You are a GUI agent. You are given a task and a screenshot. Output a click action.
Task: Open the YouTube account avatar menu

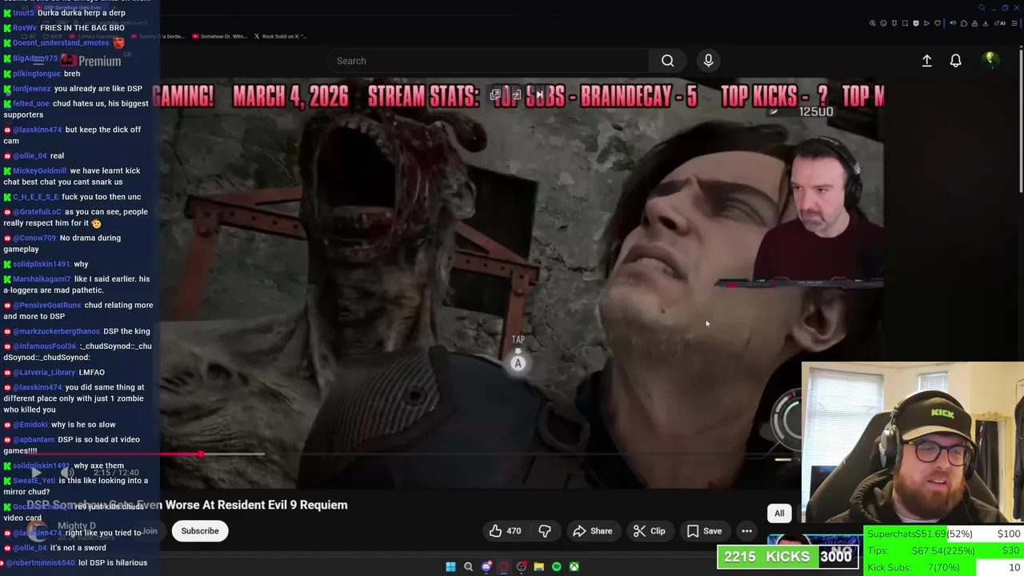tap(990, 60)
